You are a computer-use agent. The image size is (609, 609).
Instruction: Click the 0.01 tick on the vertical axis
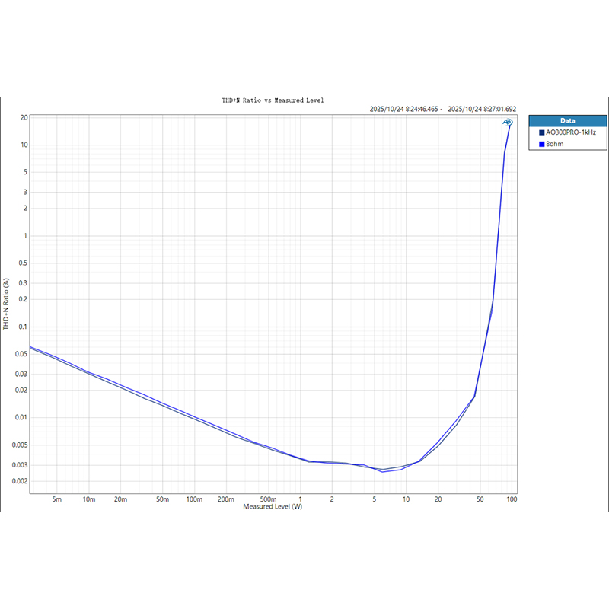coord(21,417)
